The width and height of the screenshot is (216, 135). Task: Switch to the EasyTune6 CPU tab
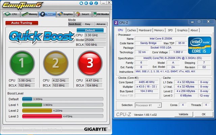point(11,14)
